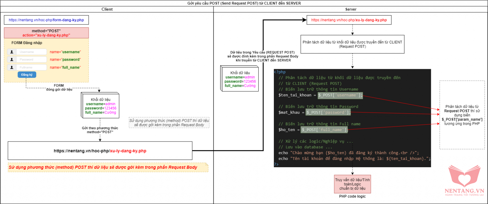Image resolution: width=488 pixels, height=204 pixels.
Task: Click the user icon beside Fullname field
Action: click(12, 67)
